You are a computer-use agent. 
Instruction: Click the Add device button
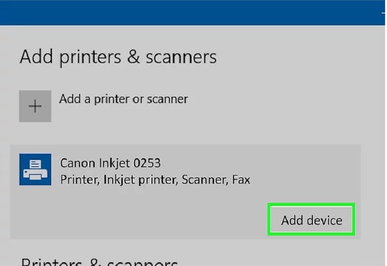tap(311, 220)
